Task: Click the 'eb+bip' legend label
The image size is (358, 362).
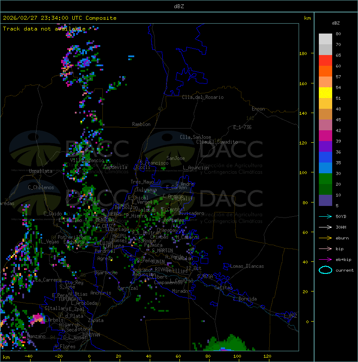Action: pyautogui.click(x=343, y=260)
